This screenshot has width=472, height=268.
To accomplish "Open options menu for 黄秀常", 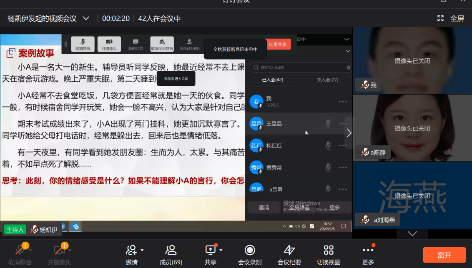I will pyautogui.click(x=343, y=167).
